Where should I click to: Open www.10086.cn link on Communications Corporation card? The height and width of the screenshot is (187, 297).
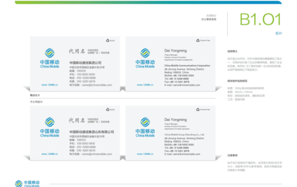point(145,85)
